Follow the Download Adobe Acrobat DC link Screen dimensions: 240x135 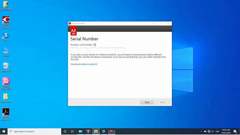click(x=84, y=64)
